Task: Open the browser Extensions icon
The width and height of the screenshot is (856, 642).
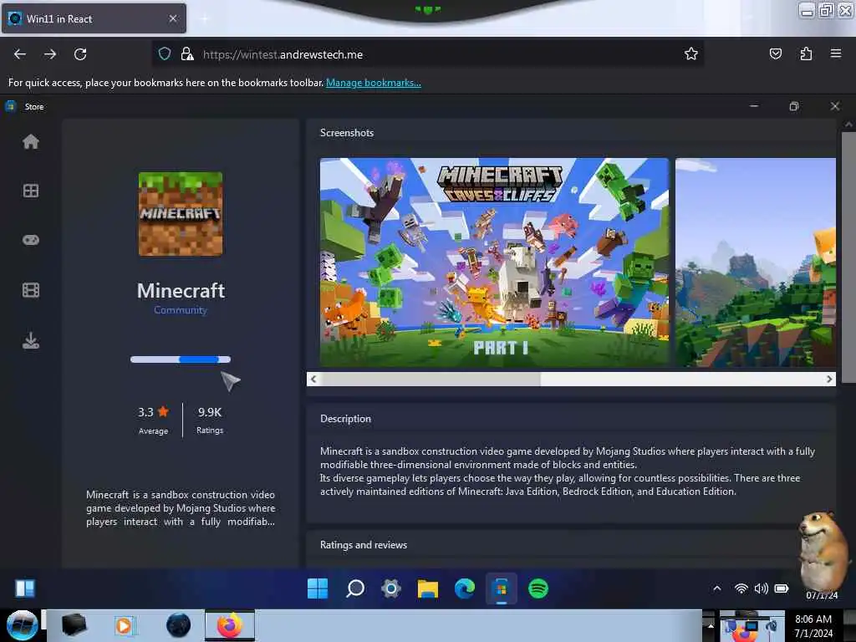Action: [x=806, y=53]
